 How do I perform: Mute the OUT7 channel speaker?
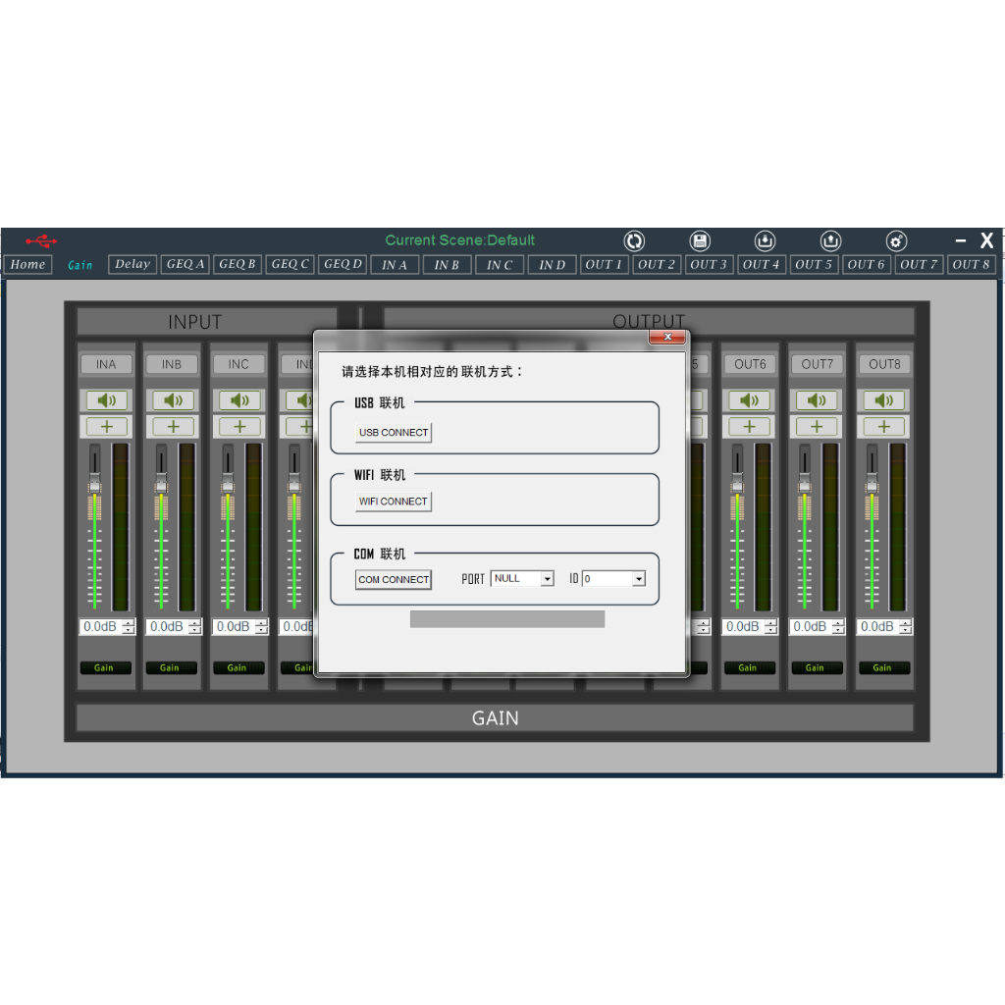coord(817,400)
